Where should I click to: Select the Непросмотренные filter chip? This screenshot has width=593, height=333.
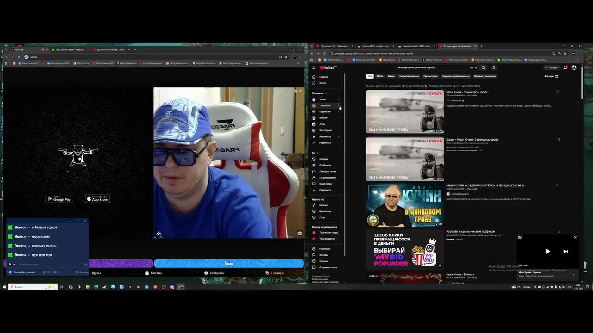point(410,76)
